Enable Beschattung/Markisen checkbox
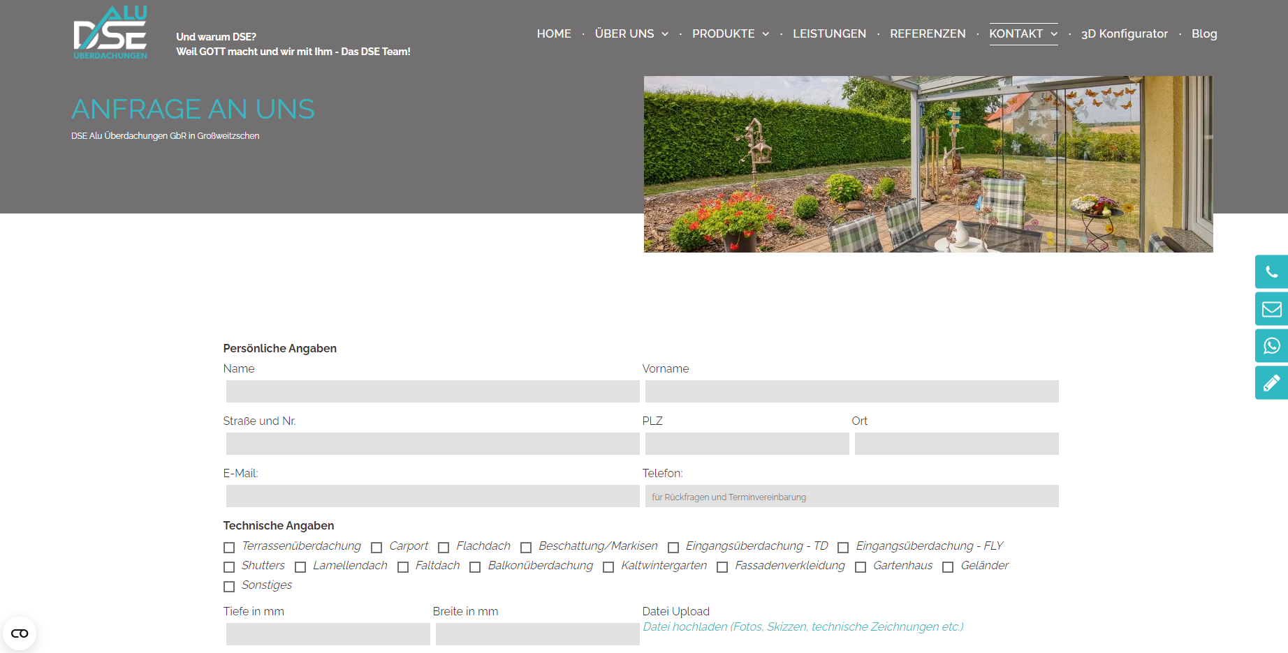 coord(526,548)
